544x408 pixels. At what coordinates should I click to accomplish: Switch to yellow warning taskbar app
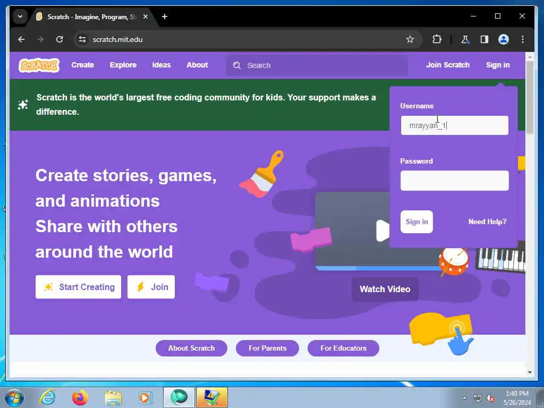211,397
